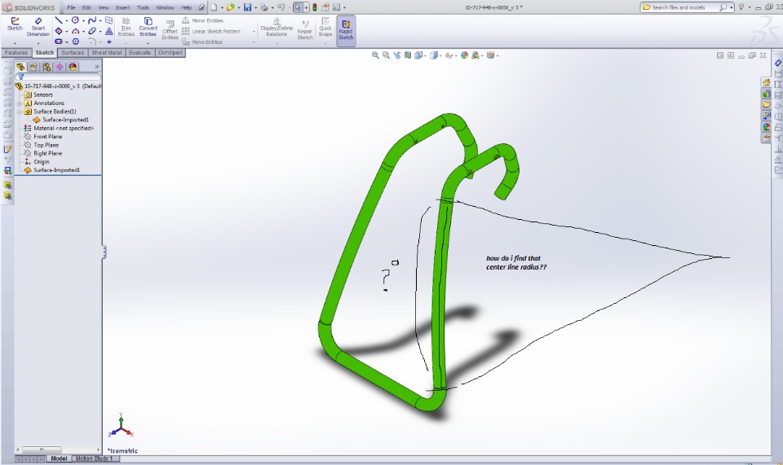Image resolution: width=783 pixels, height=465 pixels.
Task: Open the Sketch button dropdown arrow
Action: (x=15, y=43)
